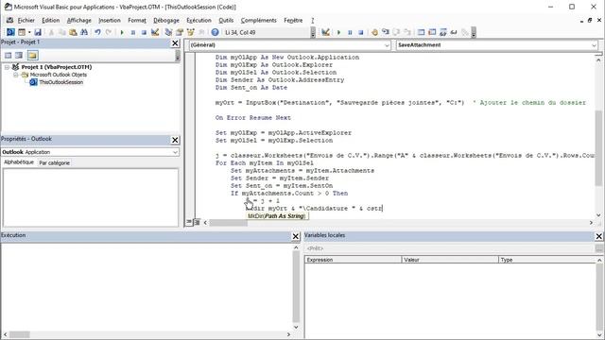
Task: Open the Watch Window debug icon
Action: (443, 32)
